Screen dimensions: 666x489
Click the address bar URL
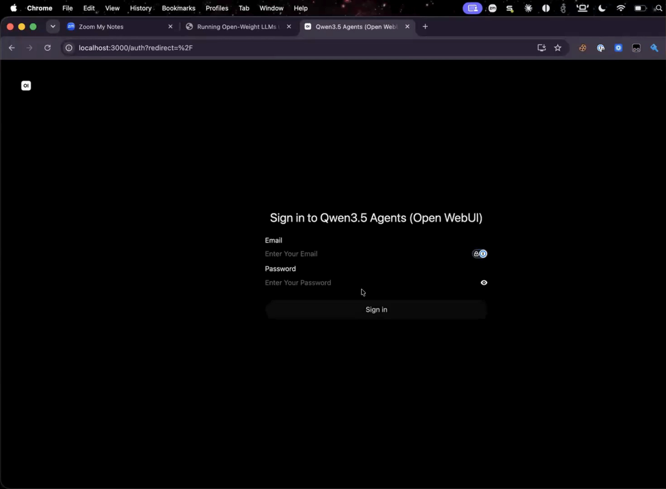136,48
